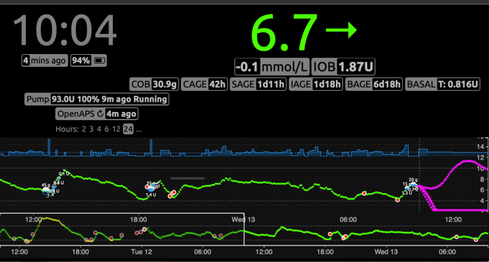489x262 pixels.
Task: Click the white brush selection window
Action: (x=122, y=230)
